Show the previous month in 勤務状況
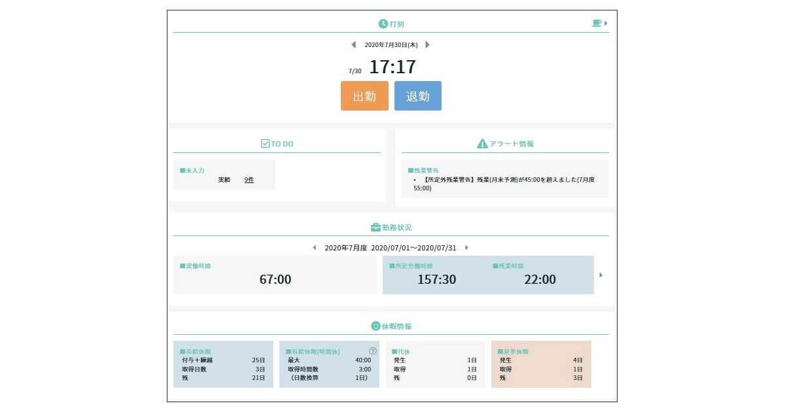This screenshot has width=785, height=412. (315, 248)
